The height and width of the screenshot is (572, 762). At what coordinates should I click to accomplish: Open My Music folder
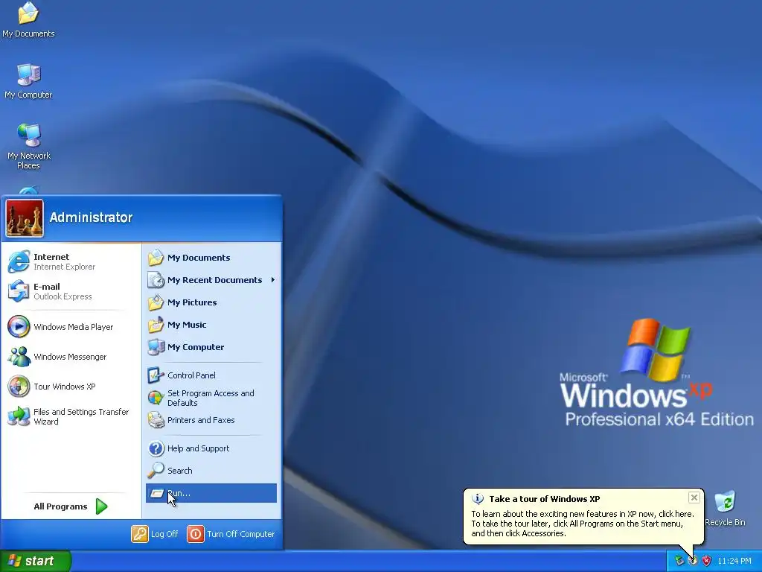(211, 325)
